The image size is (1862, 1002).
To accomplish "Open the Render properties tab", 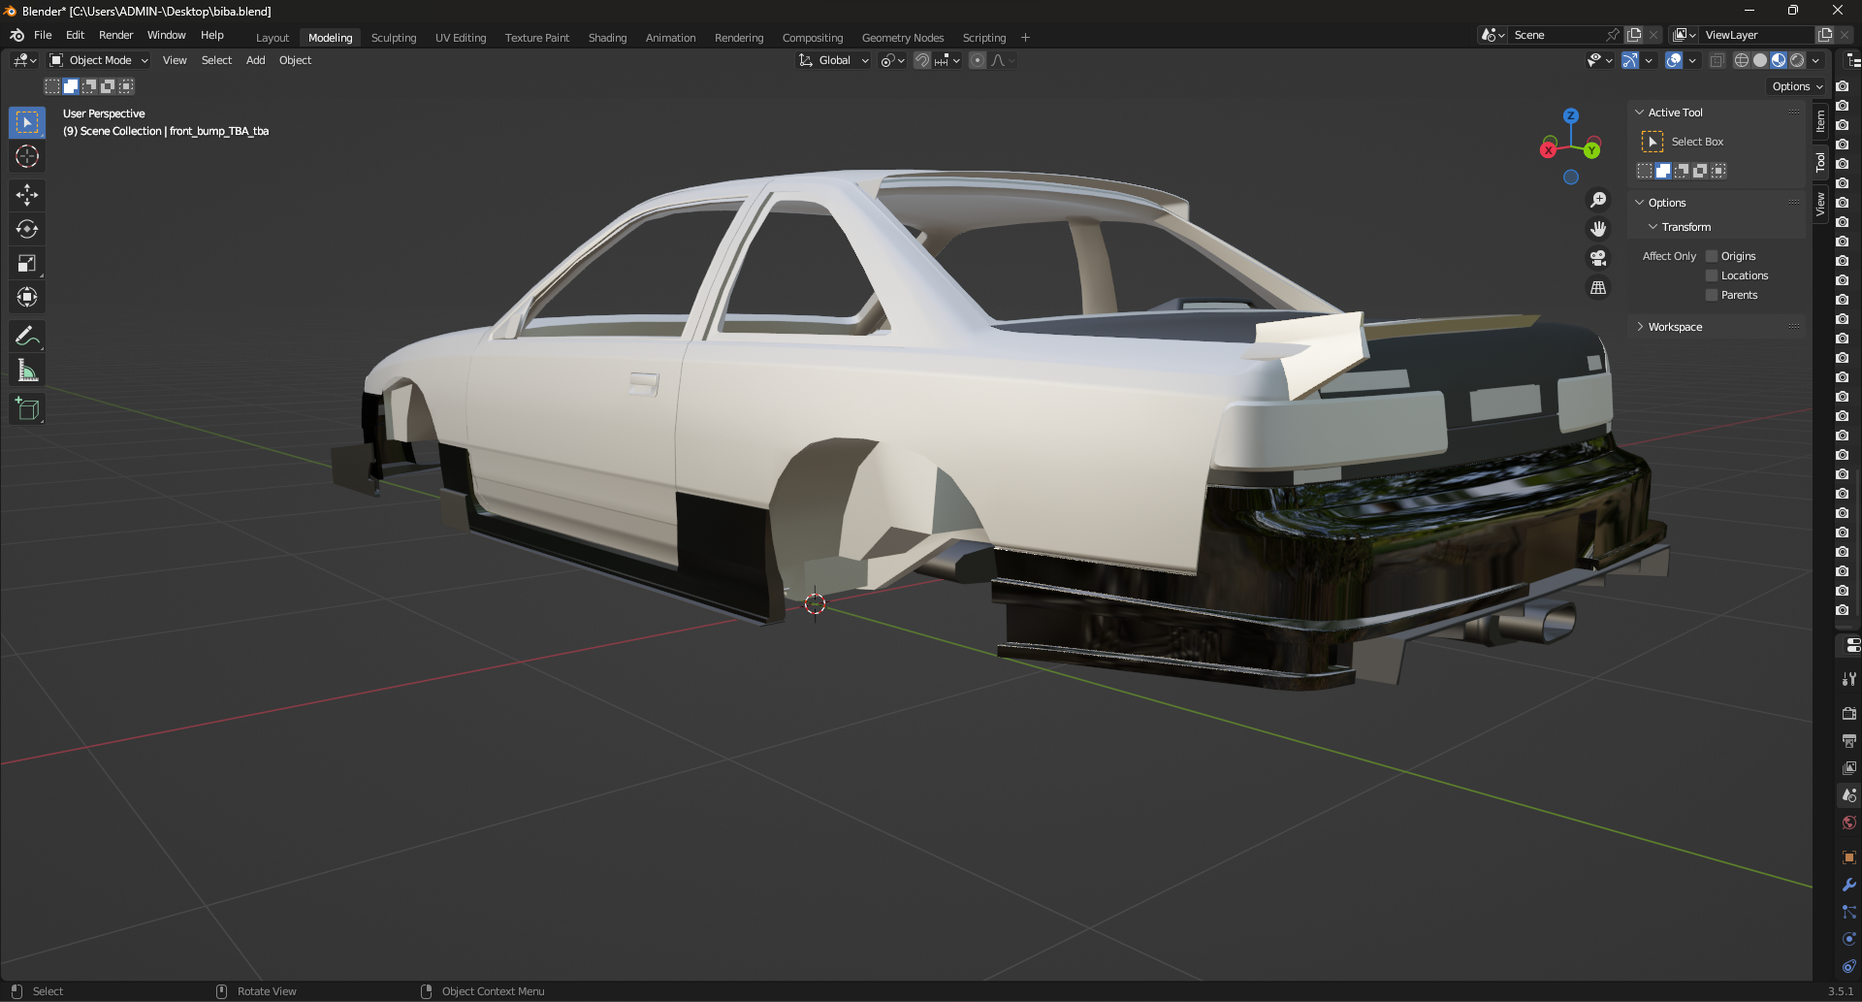I will (x=1849, y=713).
